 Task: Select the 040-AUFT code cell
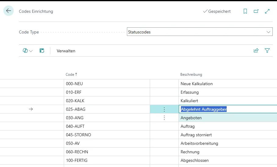(107, 126)
